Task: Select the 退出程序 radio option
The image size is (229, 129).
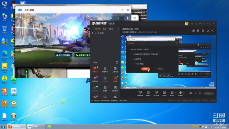Action: [133, 59]
